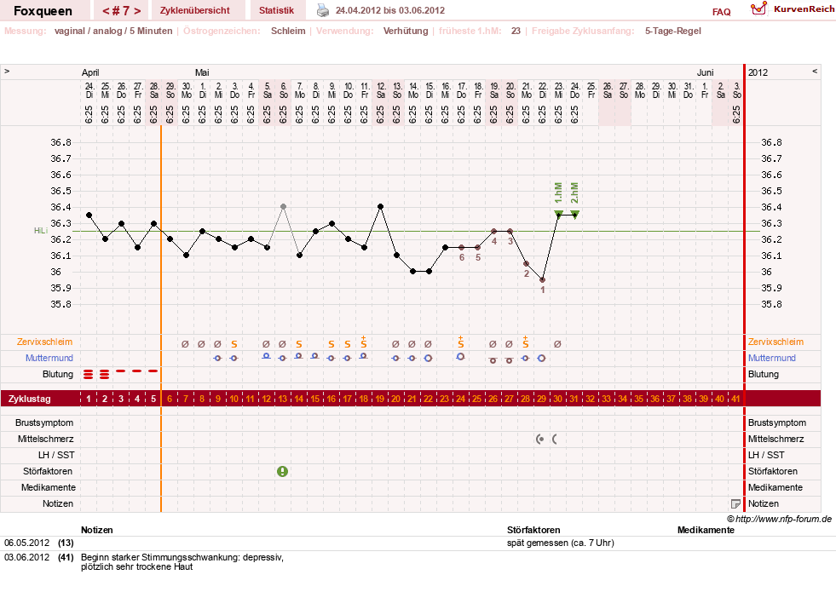Click cycle day 13 in Zyklustag row
Viewport: 836px width, 592px height.
(x=283, y=399)
